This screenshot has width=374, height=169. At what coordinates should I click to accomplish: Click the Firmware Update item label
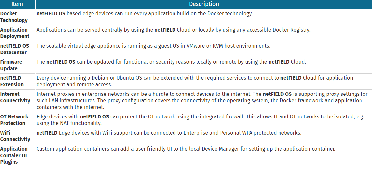click(11, 65)
